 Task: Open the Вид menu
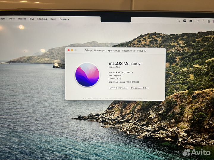coord(32,19)
